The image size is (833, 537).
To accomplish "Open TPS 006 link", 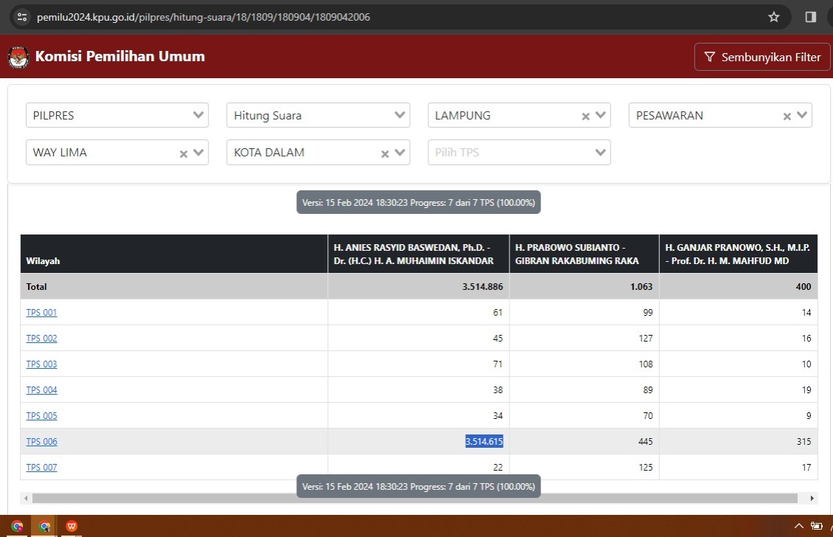I will point(41,441).
